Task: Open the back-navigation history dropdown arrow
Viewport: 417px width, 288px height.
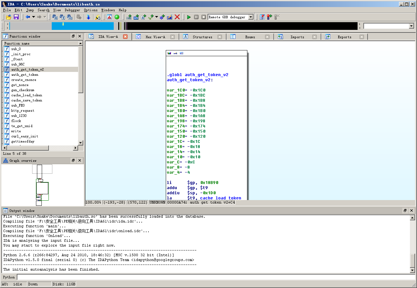Action: [33, 17]
